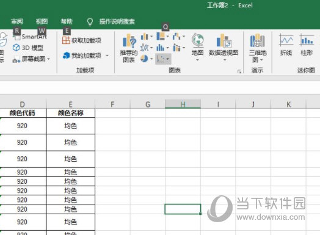
Task: Insert a waterfall or stock chart
Action: [176, 37]
